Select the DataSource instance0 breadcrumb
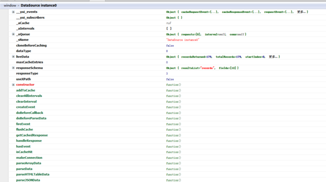The width and height of the screenshot is (326, 182). [39, 5]
